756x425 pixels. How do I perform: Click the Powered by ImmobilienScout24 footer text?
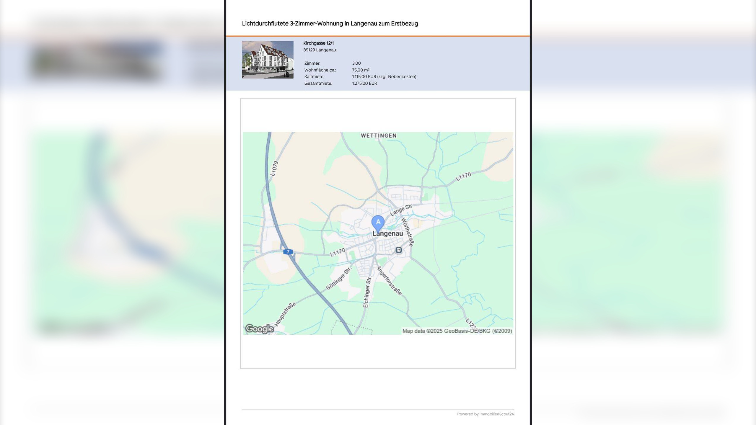pyautogui.click(x=485, y=414)
